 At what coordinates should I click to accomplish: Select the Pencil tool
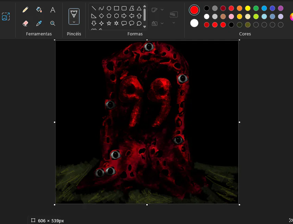tap(25, 10)
